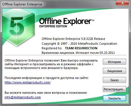Open the Заказ order button

(x=114, y=80)
